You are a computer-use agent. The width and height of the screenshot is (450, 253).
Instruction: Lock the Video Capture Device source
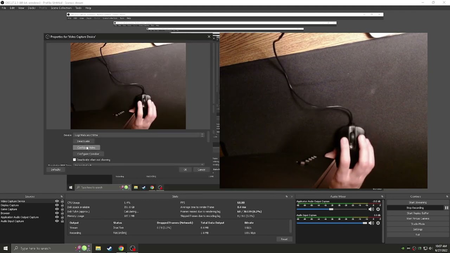62,201
